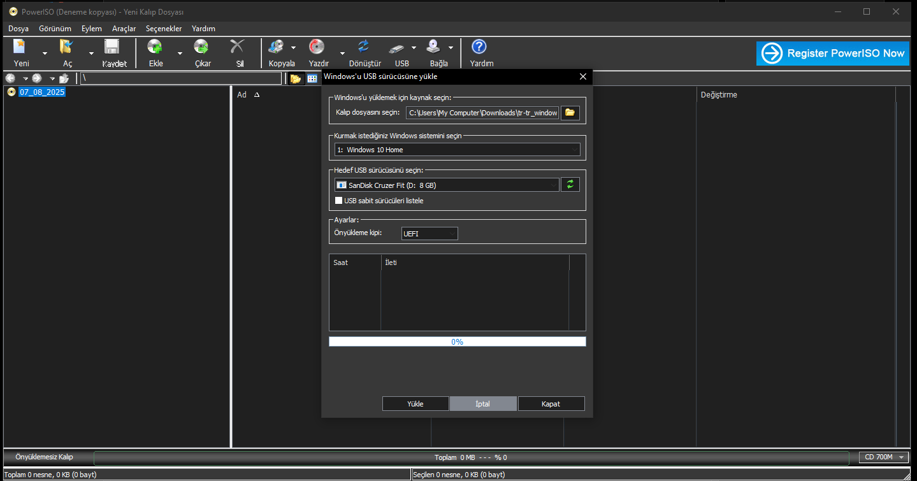
Task: Click the Kopyala (copy disc) icon
Action: (277, 47)
